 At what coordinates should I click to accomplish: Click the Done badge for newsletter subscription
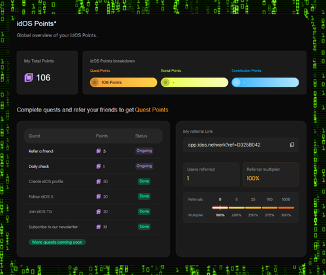point(144,227)
